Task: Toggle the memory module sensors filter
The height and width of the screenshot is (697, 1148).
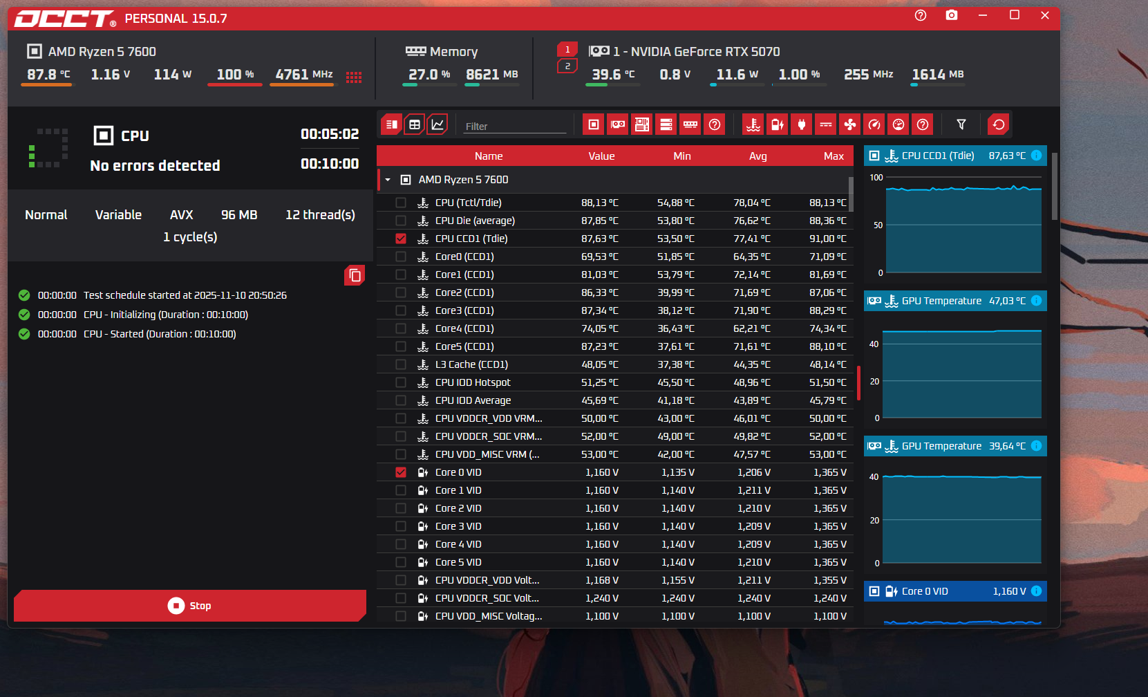Action: tap(690, 124)
